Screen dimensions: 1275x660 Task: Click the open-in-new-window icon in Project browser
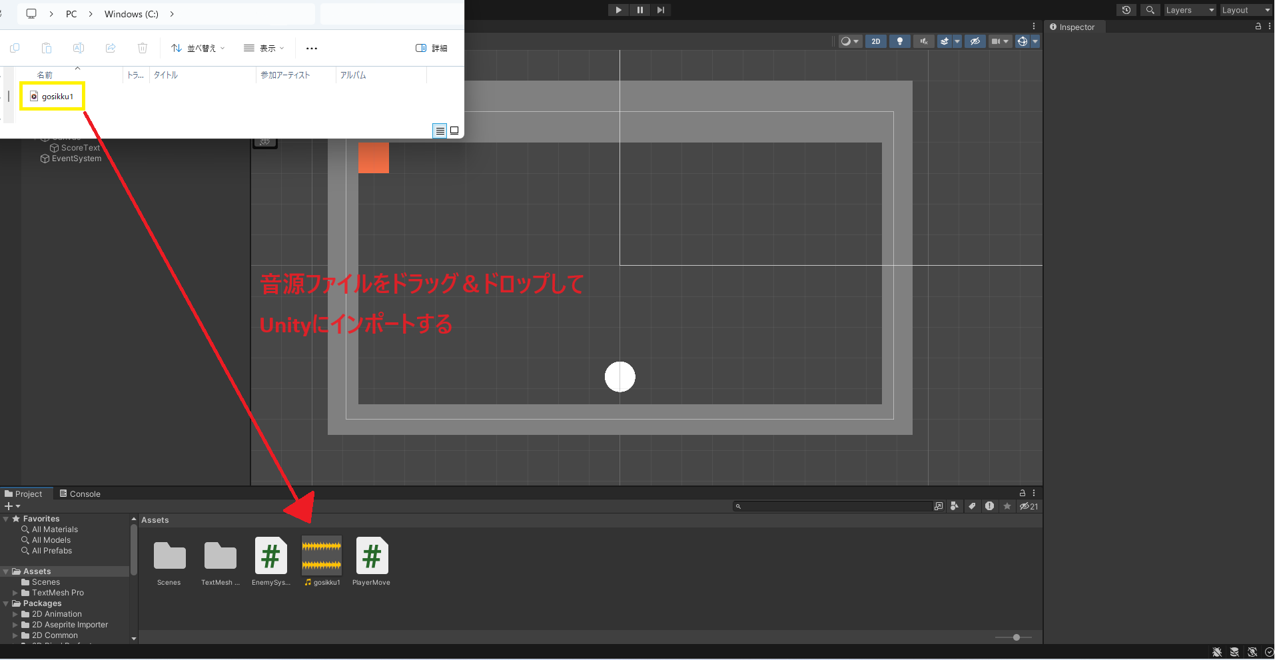click(939, 506)
